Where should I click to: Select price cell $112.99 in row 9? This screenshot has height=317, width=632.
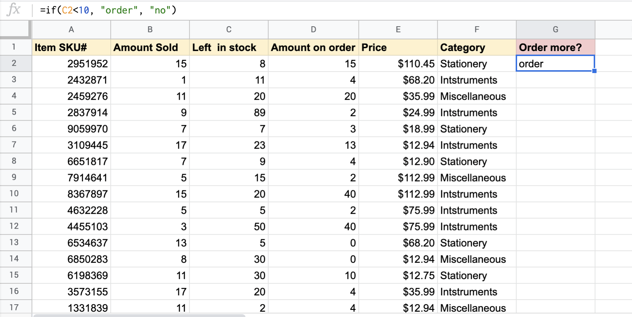(398, 178)
